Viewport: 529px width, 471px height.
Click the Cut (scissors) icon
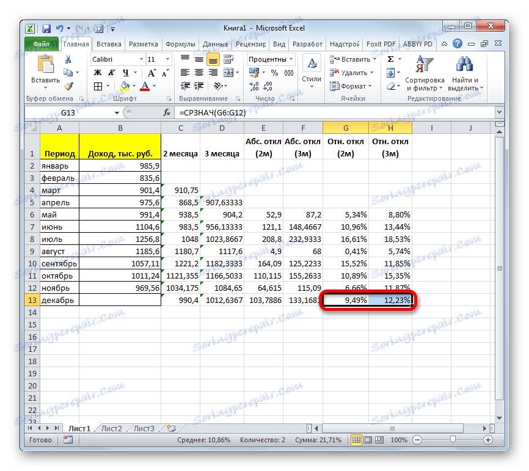coord(67,59)
